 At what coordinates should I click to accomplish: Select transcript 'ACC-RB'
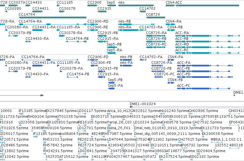pos(181,39)
